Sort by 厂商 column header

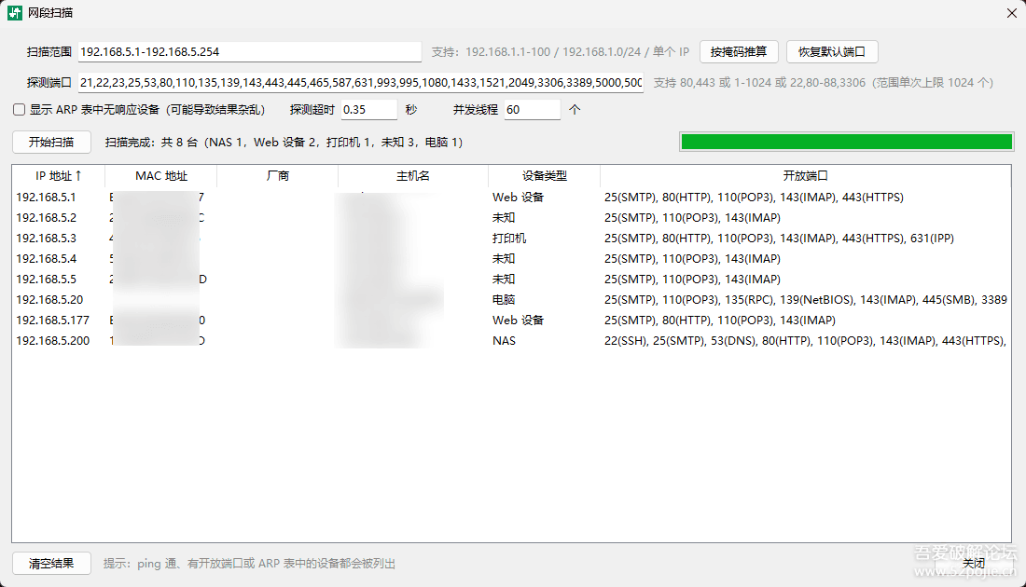click(277, 176)
